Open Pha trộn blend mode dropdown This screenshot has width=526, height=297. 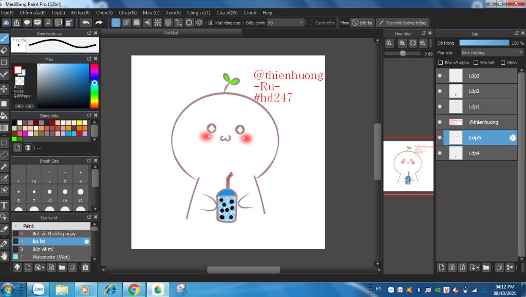[492, 53]
